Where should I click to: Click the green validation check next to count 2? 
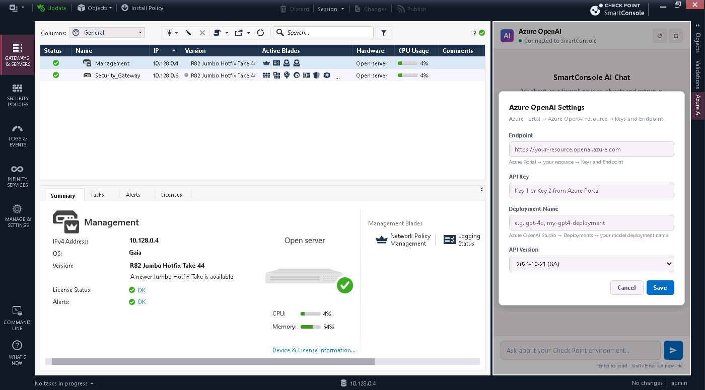[482, 33]
